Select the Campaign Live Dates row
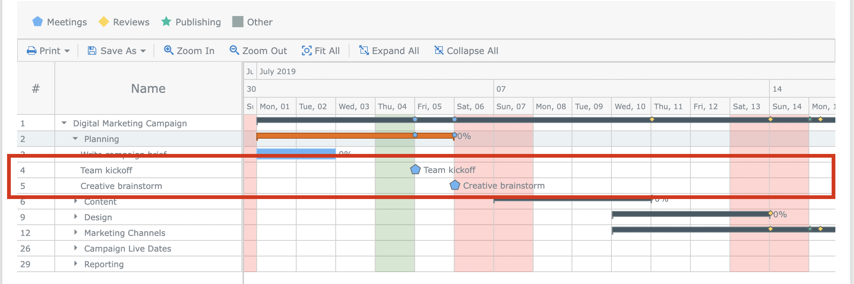The width and height of the screenshot is (854, 284). (x=128, y=248)
